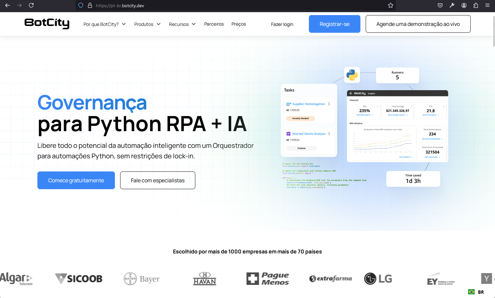Open options menu on the ROI card
The height and width of the screenshot is (298, 495).
coord(378,106)
